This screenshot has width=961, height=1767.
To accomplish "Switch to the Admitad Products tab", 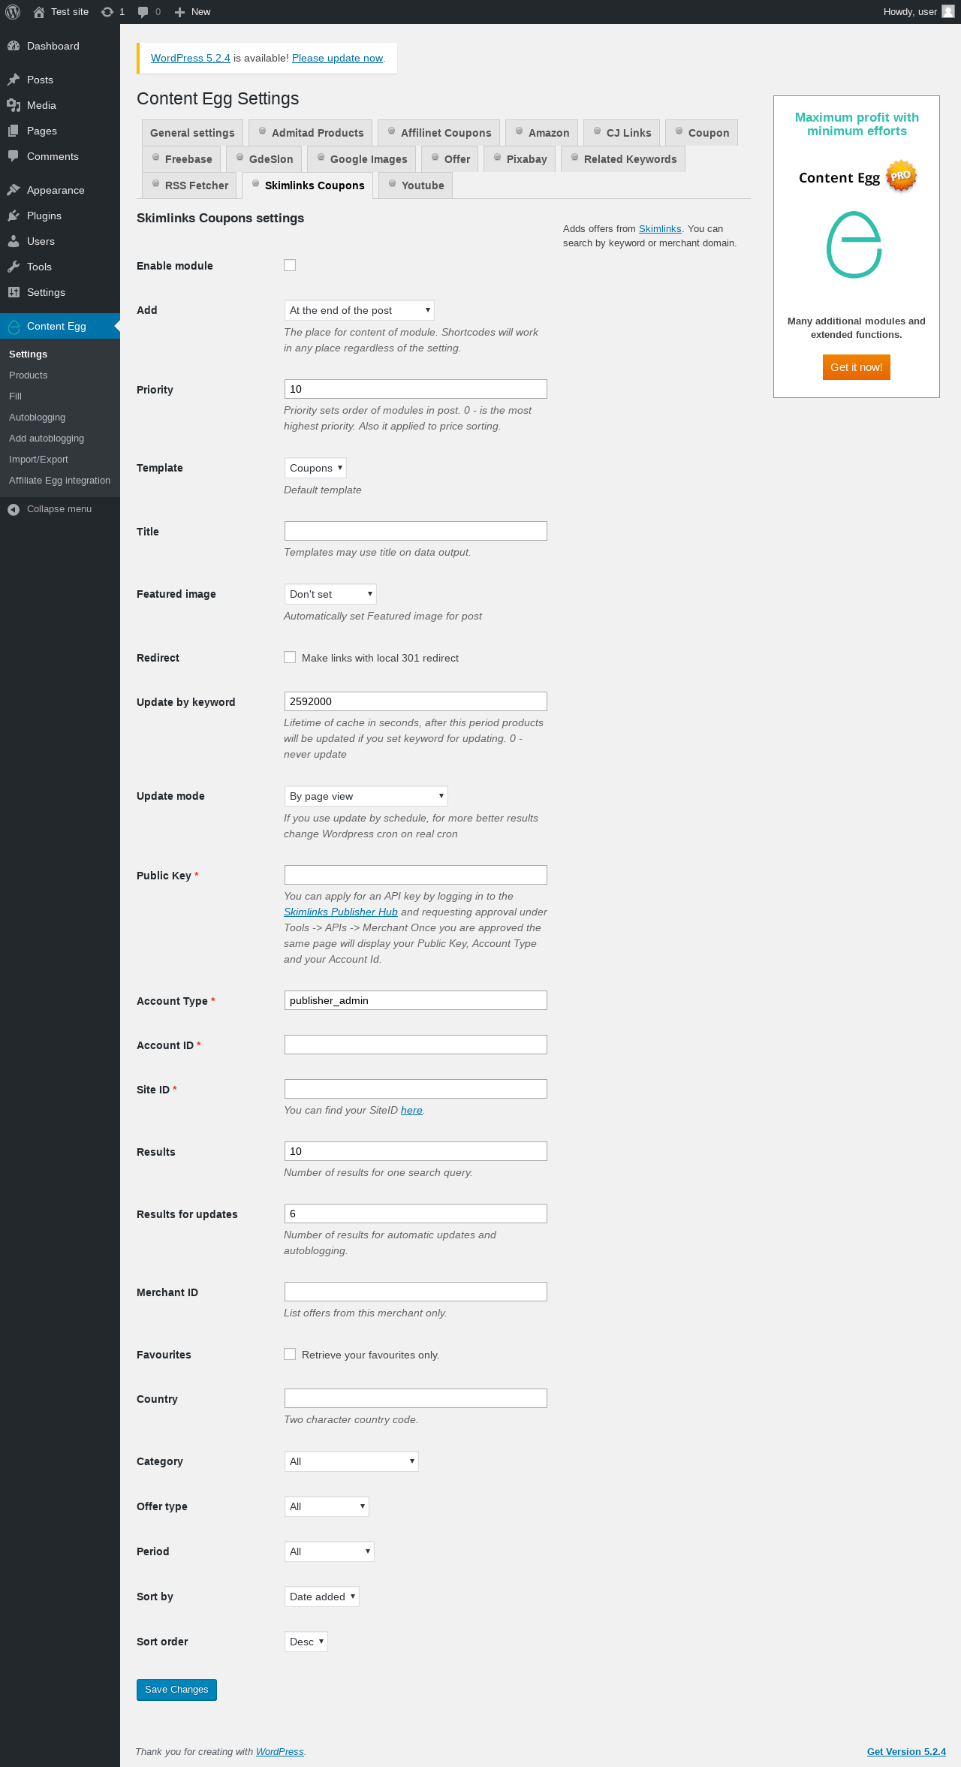I will point(311,133).
